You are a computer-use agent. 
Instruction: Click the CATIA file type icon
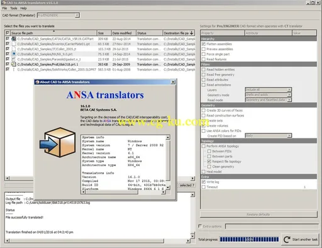(x=14, y=39)
